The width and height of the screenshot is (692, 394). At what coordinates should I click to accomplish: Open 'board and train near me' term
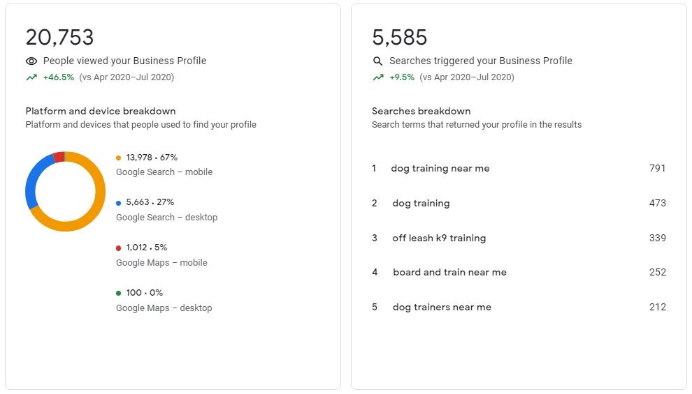coord(449,272)
